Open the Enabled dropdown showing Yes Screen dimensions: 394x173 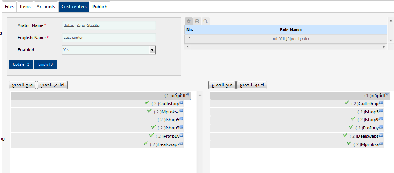[152, 50]
